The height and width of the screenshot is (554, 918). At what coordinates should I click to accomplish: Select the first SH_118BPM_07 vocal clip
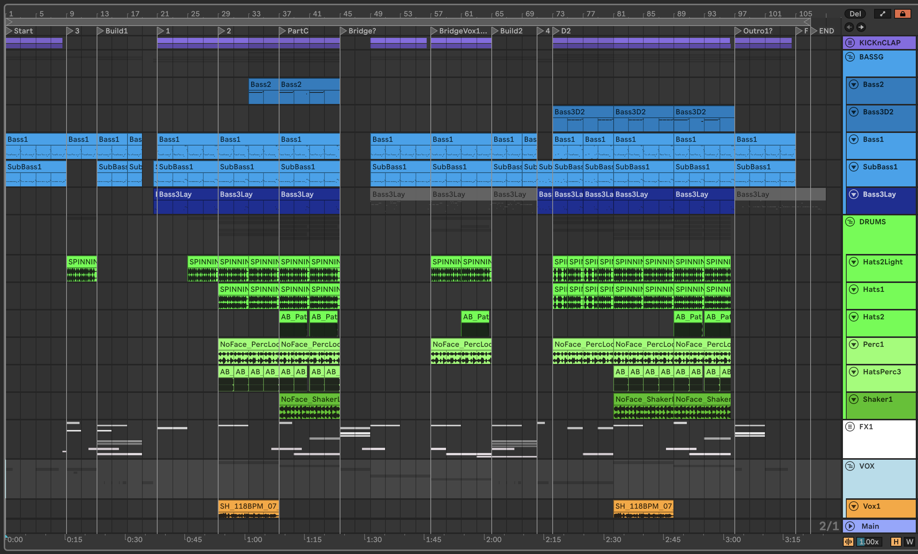248,506
